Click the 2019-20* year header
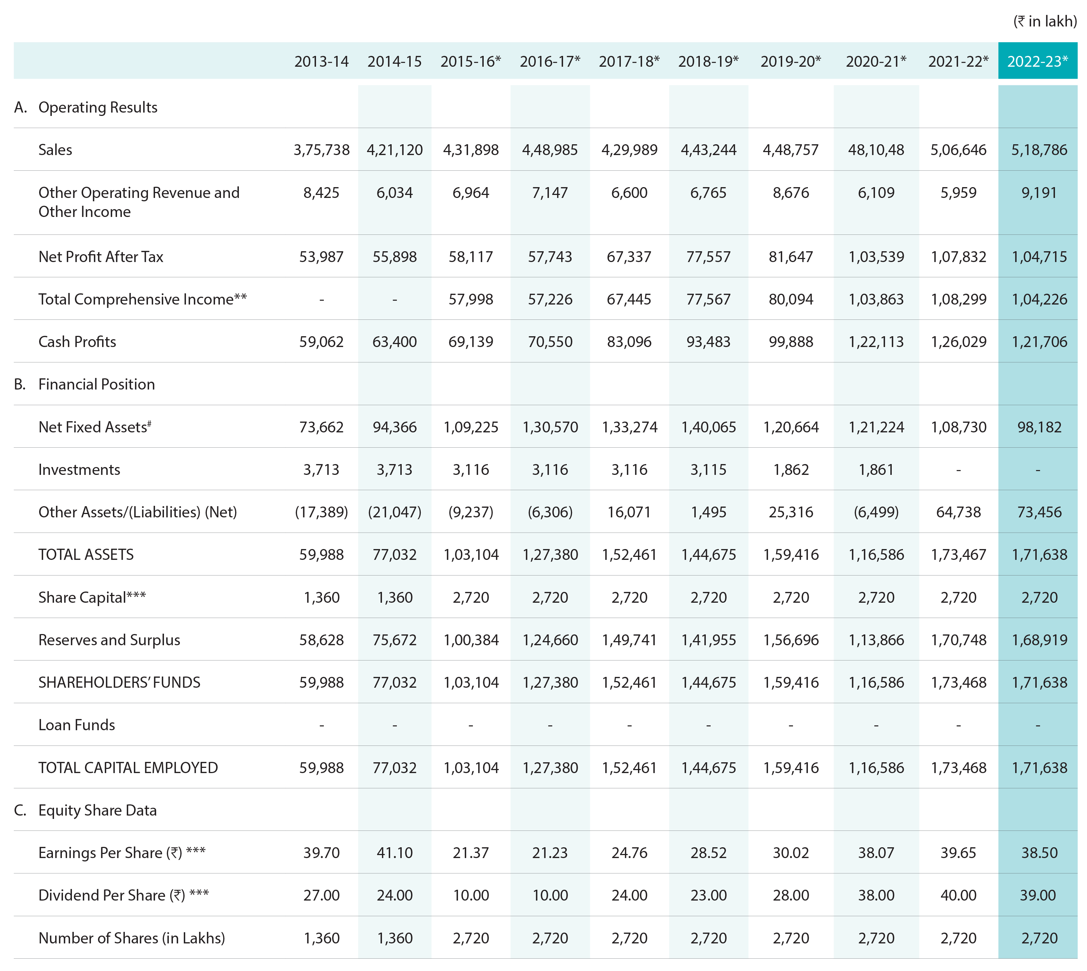 (x=790, y=62)
